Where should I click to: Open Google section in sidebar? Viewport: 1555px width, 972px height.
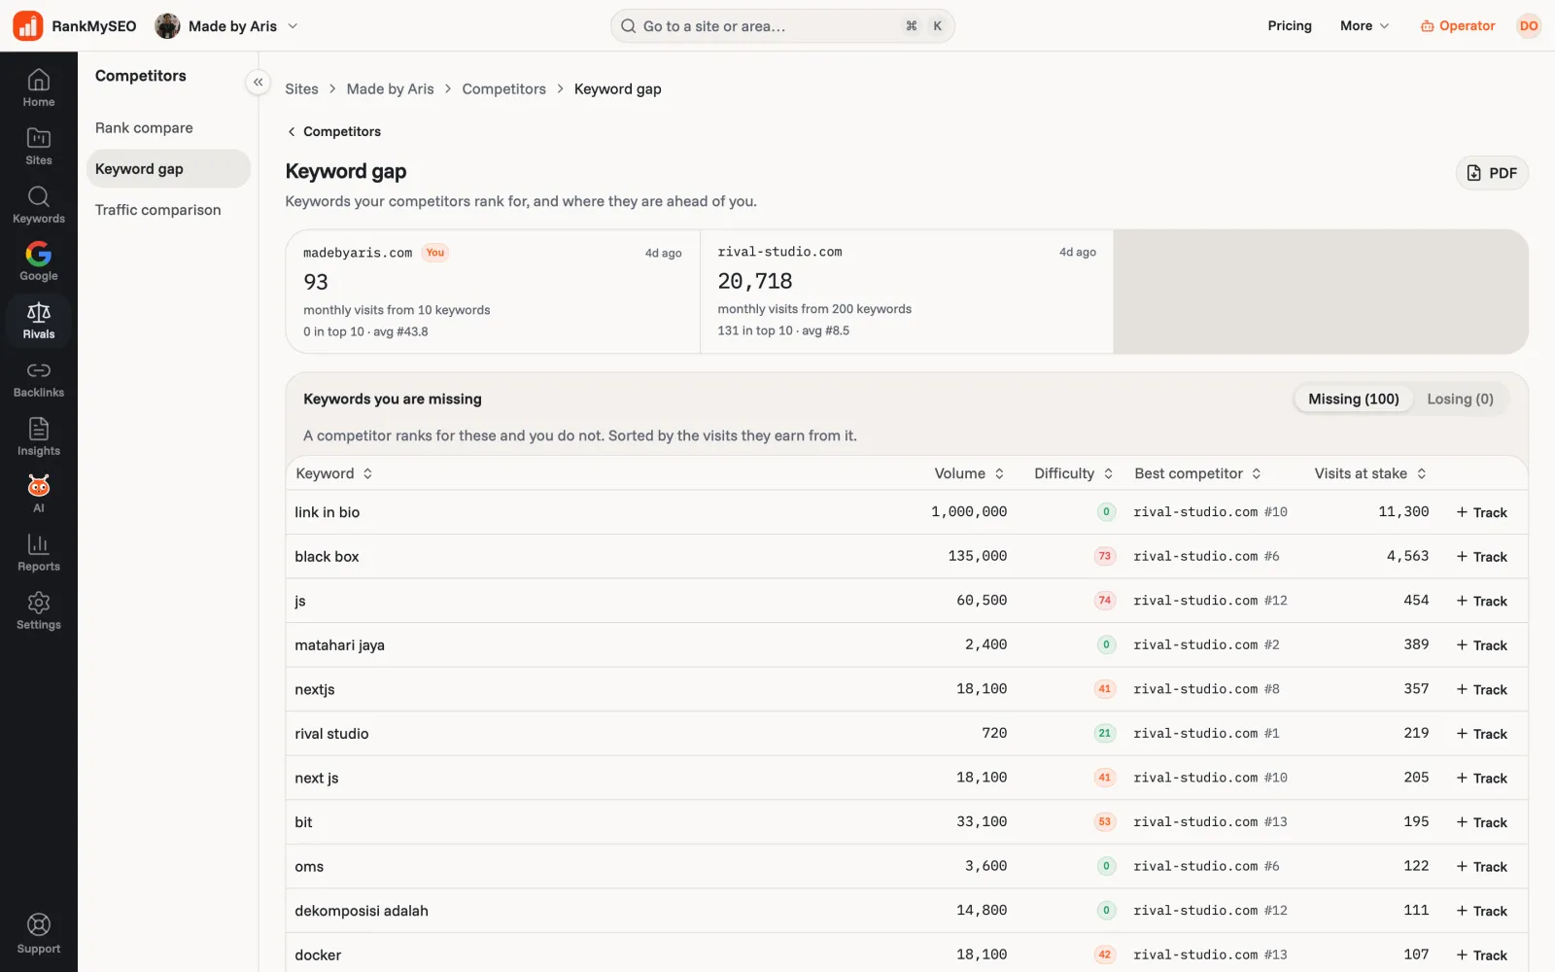coord(39,262)
